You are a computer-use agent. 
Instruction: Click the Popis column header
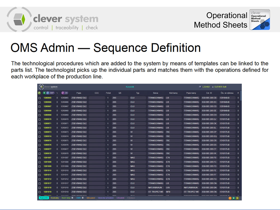[x=79, y=93]
